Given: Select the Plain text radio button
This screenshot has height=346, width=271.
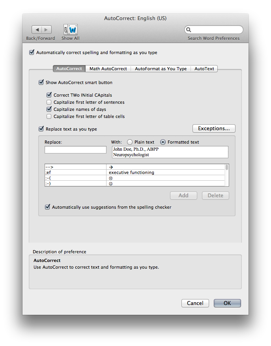Looking at the screenshot, I should (x=130, y=142).
